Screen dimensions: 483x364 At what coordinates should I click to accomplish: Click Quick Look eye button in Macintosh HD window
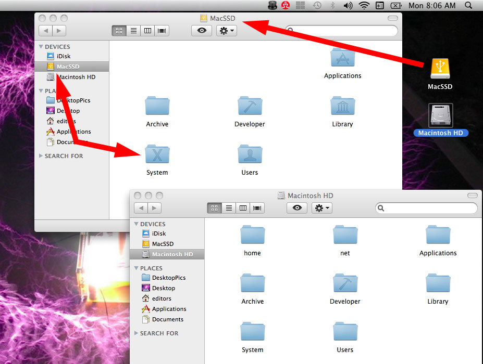pos(297,208)
